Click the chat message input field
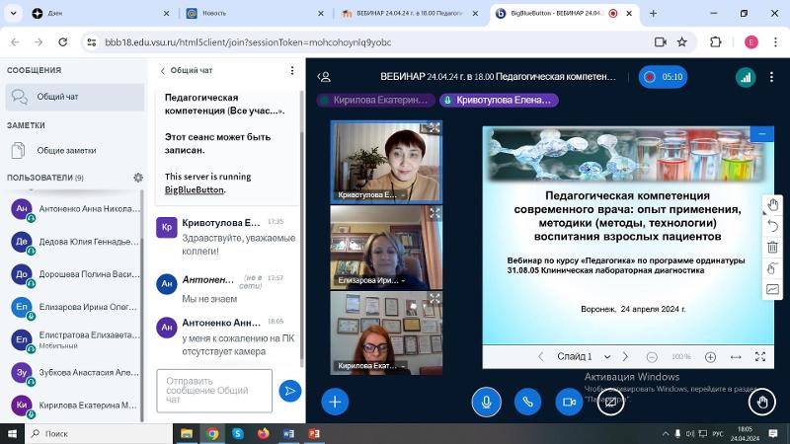Viewport: 790px width, 444px height. tap(213, 391)
